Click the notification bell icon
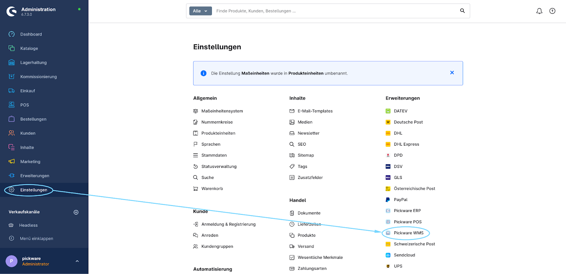Viewport: 566px width, 274px height. [539, 11]
